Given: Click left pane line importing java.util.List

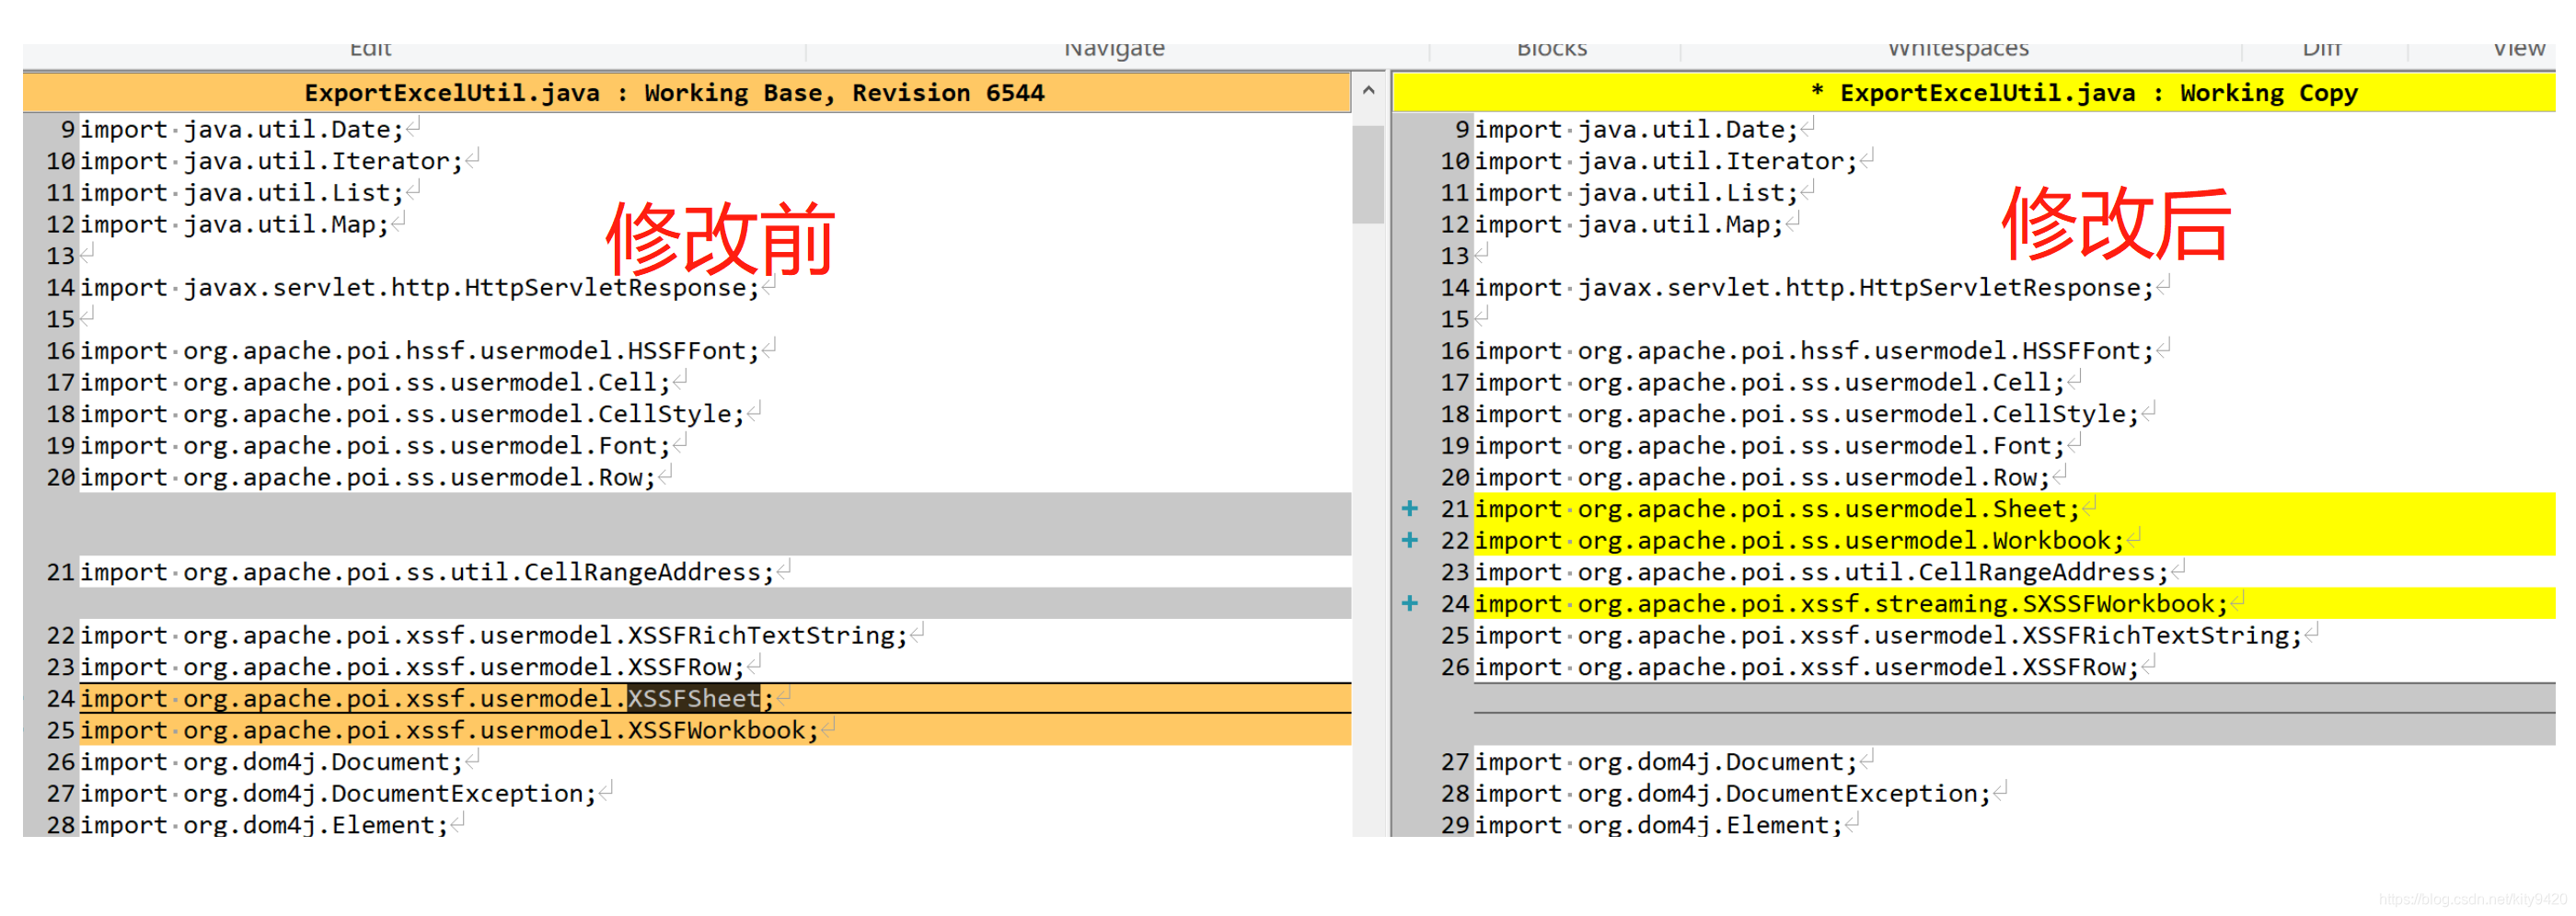Looking at the screenshot, I should click(x=242, y=193).
